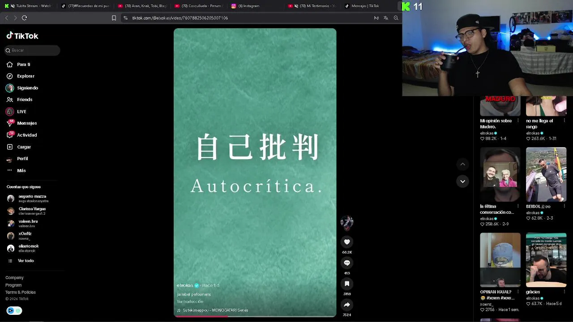Go forward in browser

click(15, 18)
